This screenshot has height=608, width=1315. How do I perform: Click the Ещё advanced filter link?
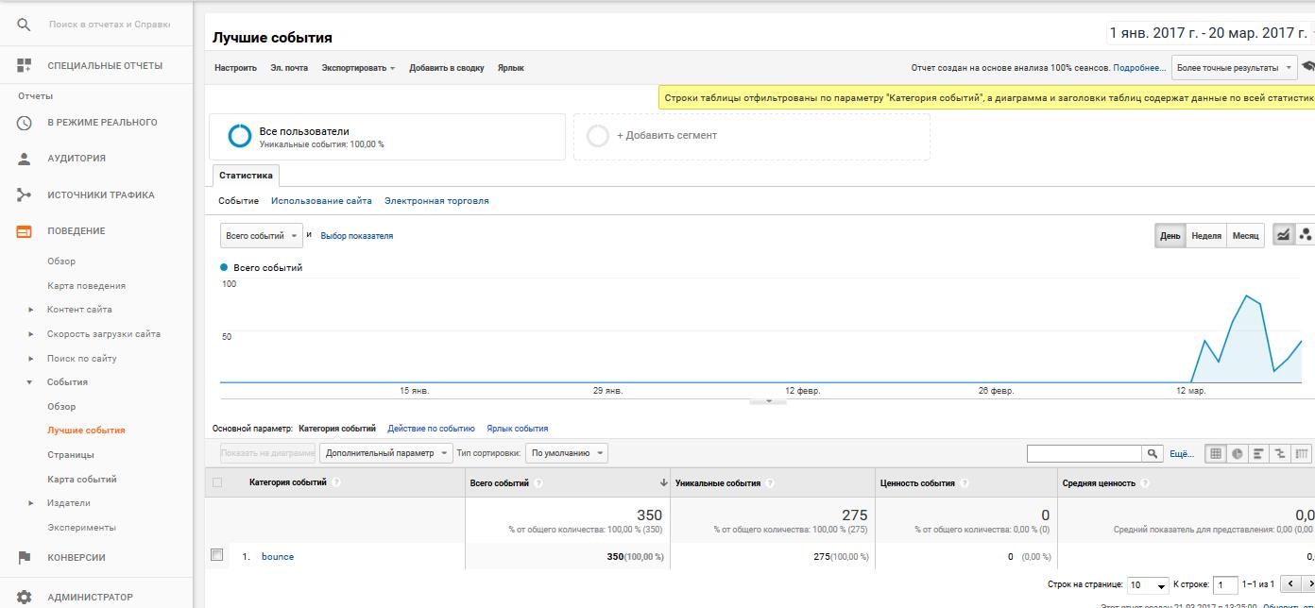[x=1182, y=454]
